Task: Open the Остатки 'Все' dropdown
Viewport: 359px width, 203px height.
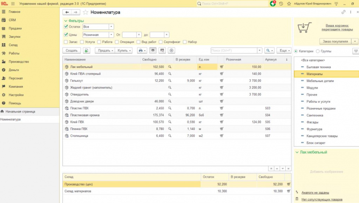Action: [x=111, y=27]
